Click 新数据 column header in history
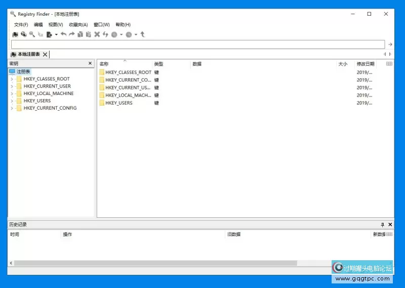The height and width of the screenshot is (288, 405). point(379,234)
